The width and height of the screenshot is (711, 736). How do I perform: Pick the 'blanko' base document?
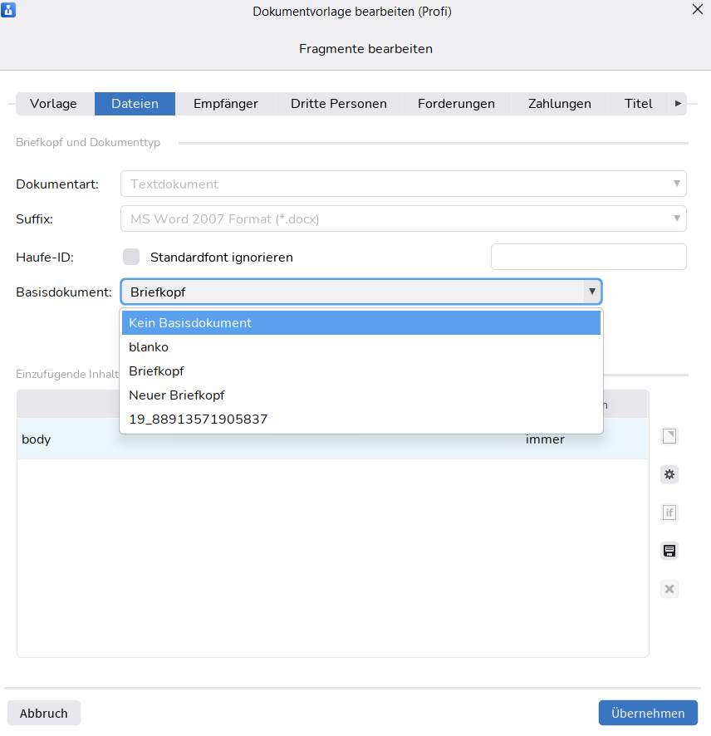tap(149, 346)
